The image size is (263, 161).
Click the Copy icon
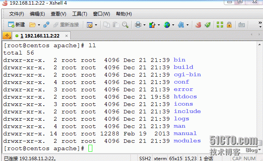(x=107, y=25)
